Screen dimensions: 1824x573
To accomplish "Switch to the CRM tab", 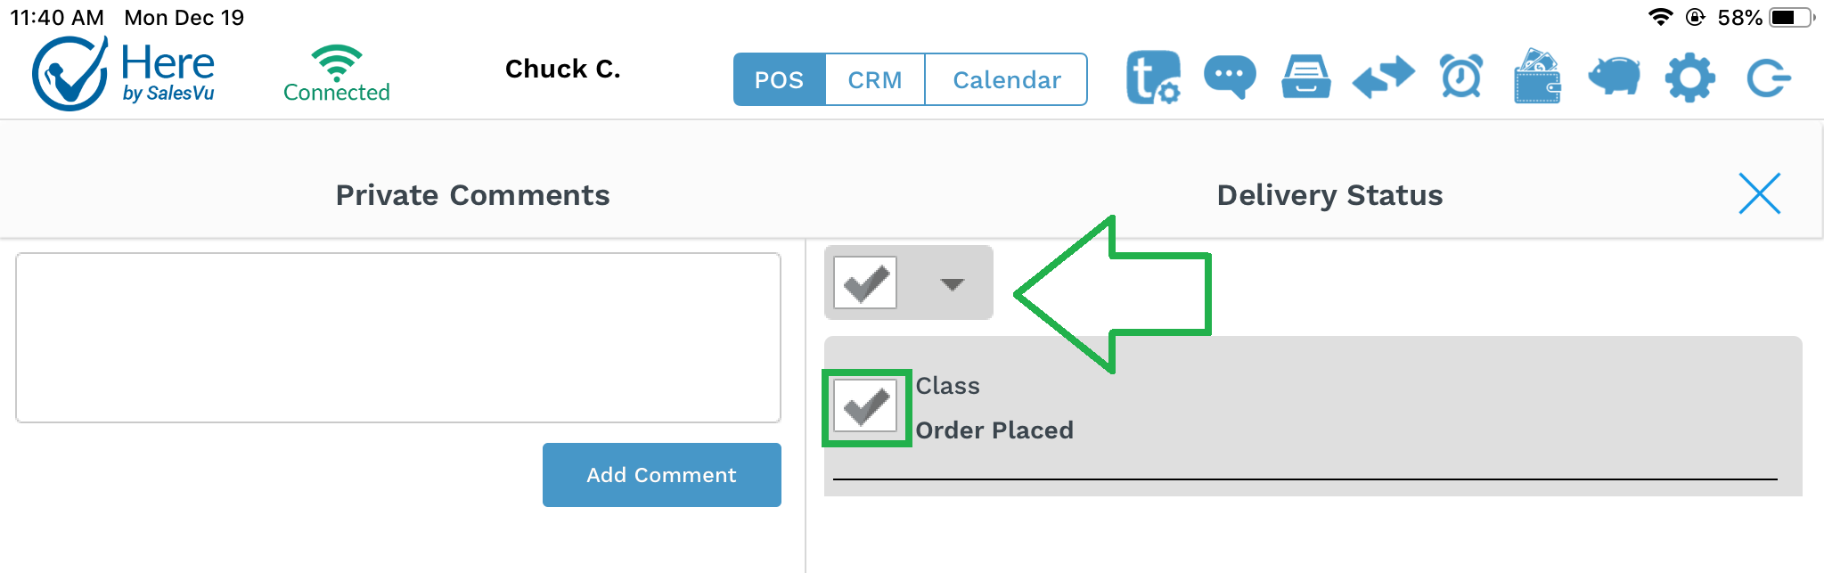I will [x=875, y=80].
